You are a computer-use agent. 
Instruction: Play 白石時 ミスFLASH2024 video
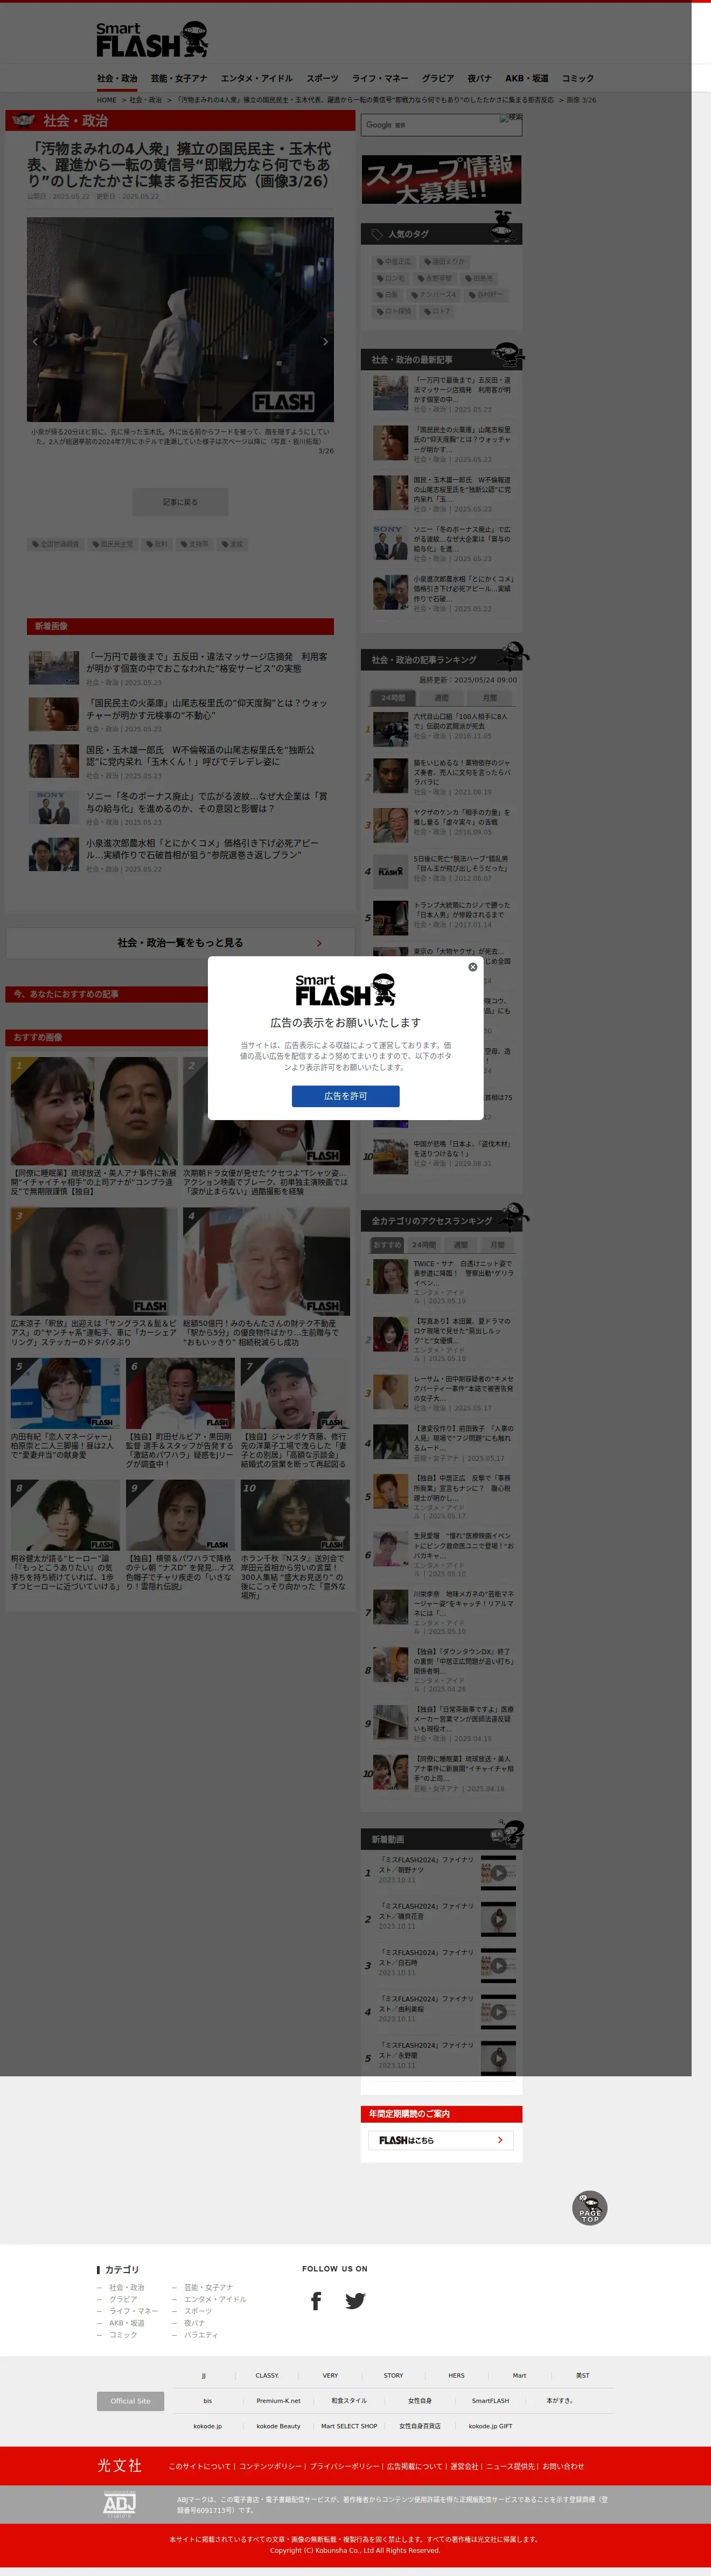(x=498, y=1965)
